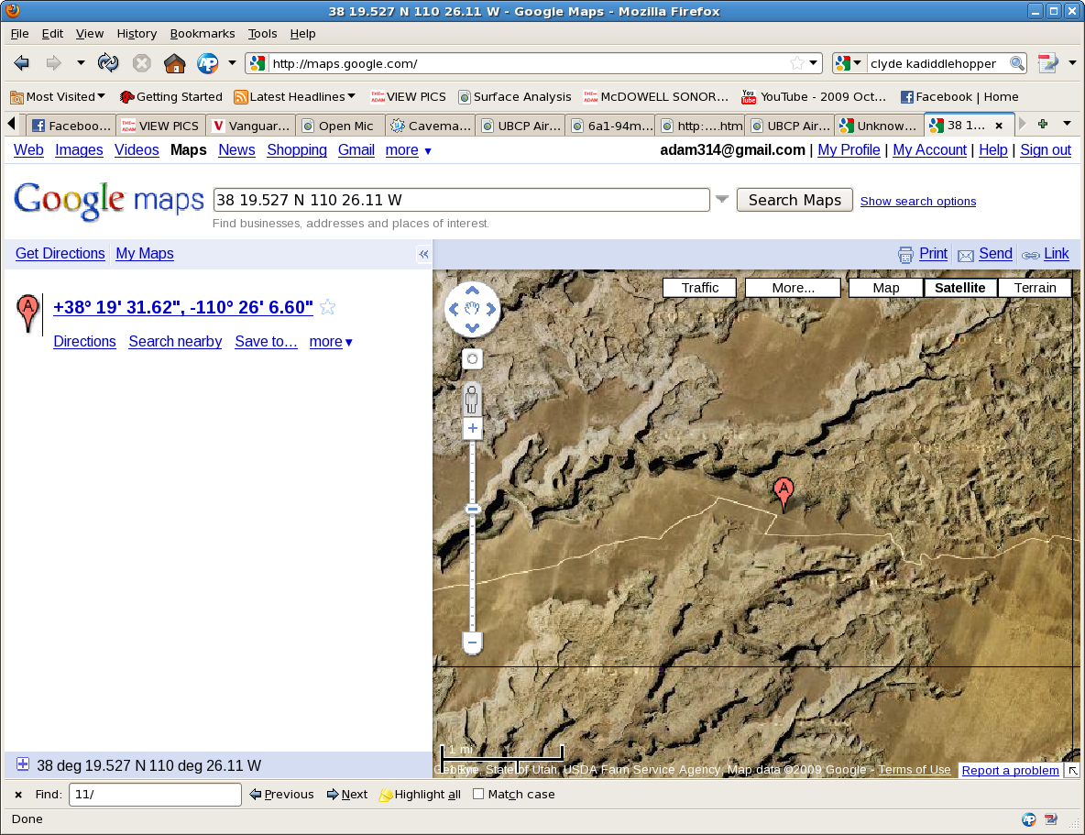This screenshot has width=1085, height=835.
Task: Expand the 'more' options under the location result
Action: coord(331,342)
